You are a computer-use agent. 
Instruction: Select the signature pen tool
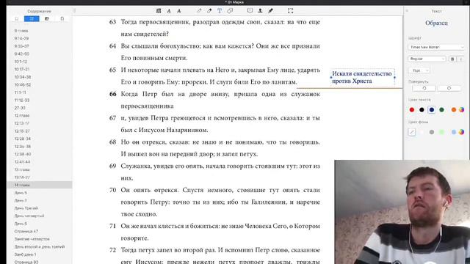[270, 11]
